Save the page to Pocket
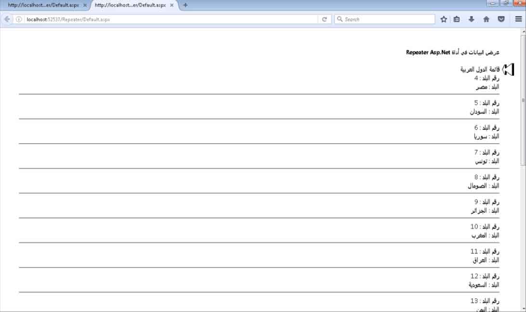The height and width of the screenshot is (312, 526). [x=501, y=19]
